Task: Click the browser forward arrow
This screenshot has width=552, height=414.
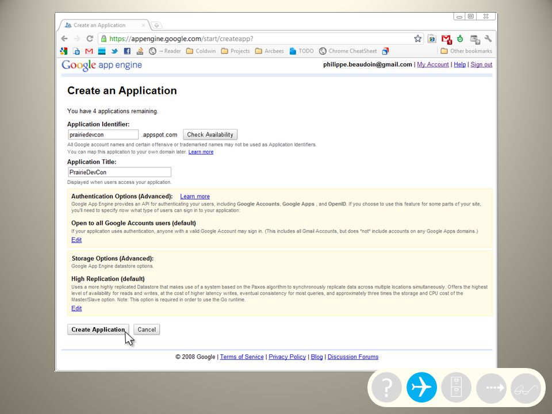Action: click(x=77, y=39)
